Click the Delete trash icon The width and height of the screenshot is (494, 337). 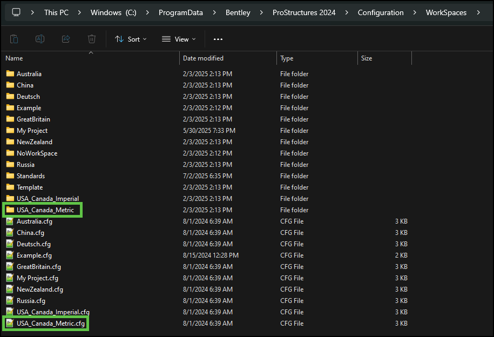pyautogui.click(x=92, y=39)
